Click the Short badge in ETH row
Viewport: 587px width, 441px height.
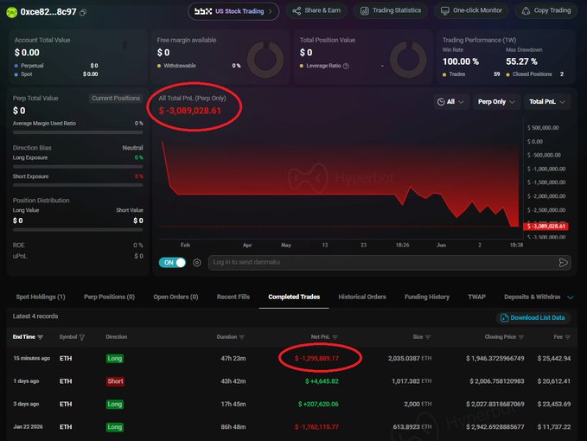tap(115, 381)
